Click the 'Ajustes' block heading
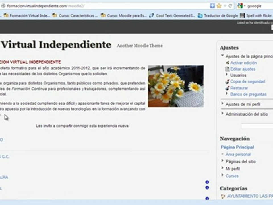 coord(229,48)
